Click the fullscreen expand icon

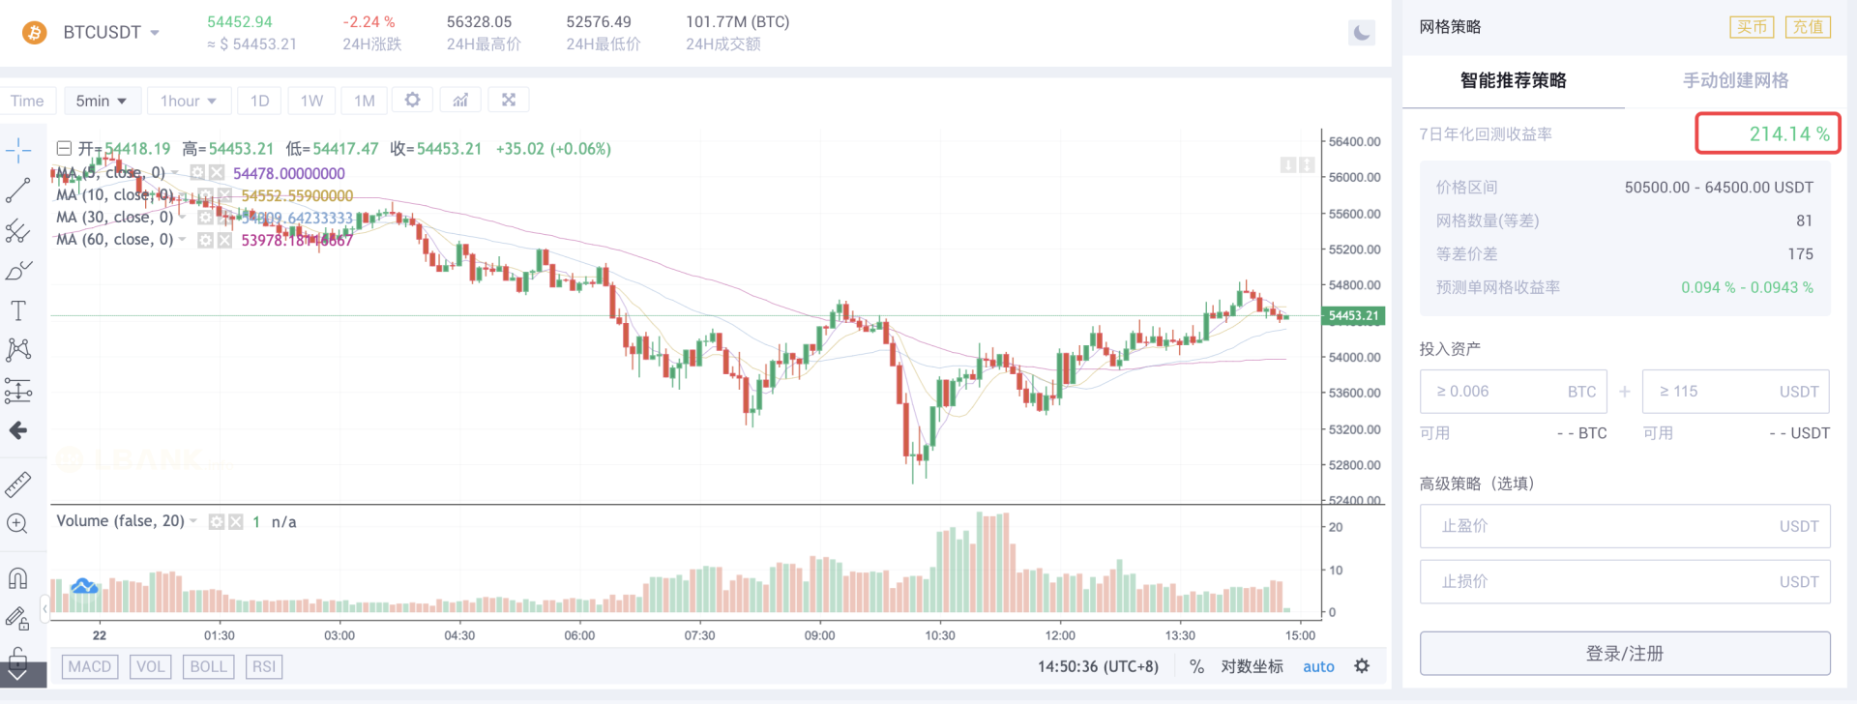(508, 99)
